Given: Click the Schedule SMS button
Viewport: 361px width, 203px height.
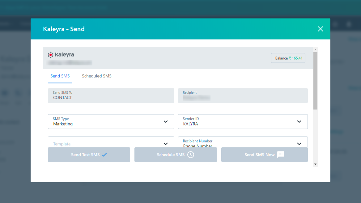Looking at the screenshot, I should [175, 154].
